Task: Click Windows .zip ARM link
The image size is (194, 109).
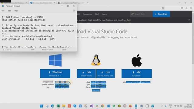Action: pos(67,87)
